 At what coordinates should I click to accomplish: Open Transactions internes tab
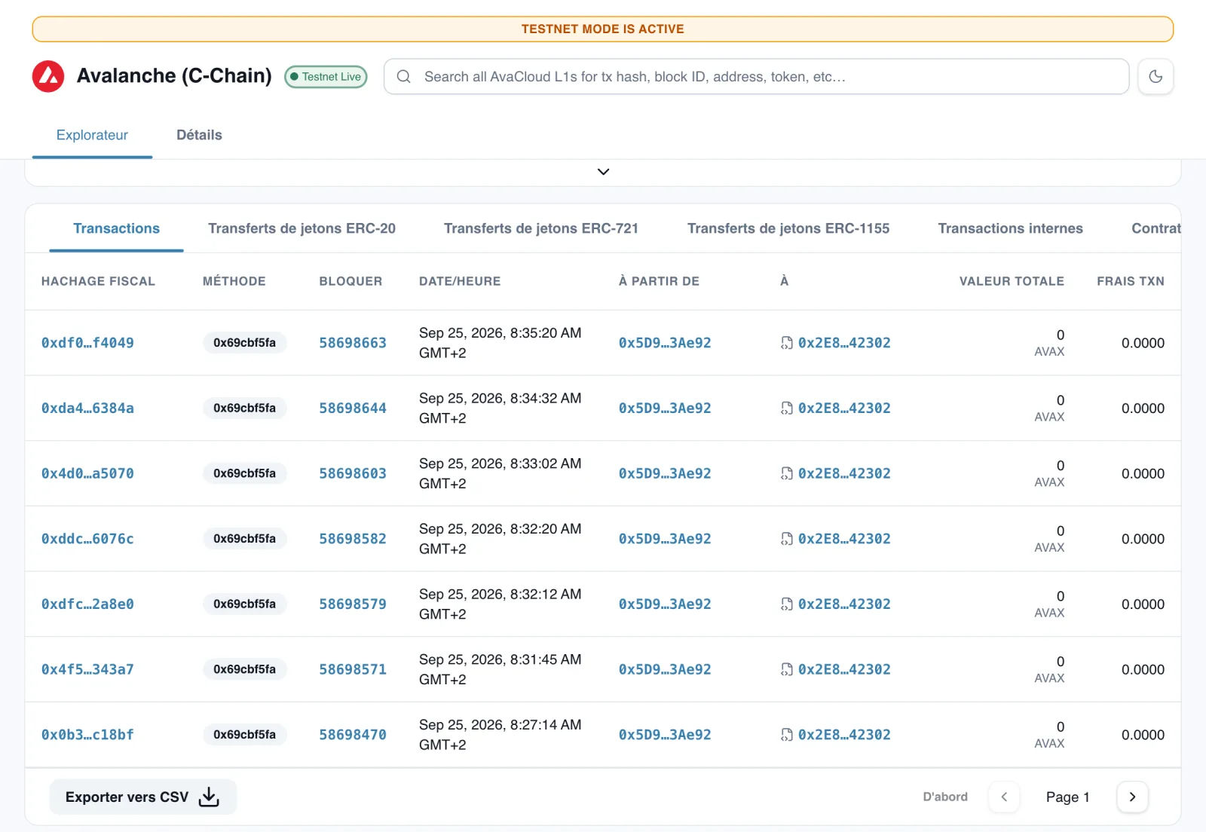tap(1010, 228)
